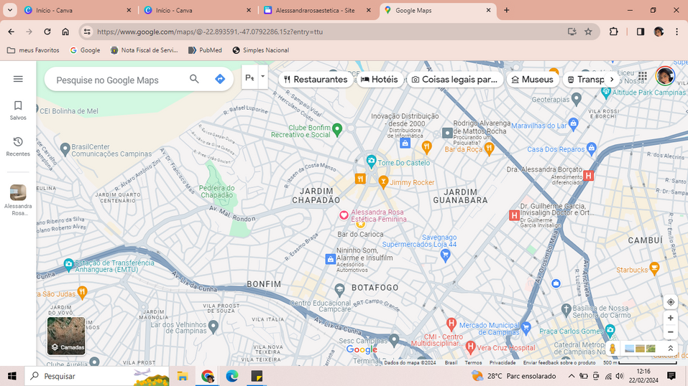Image resolution: width=688 pixels, height=386 pixels.
Task: Open Enviar feedback sobre o produto link
Action: coord(559,362)
